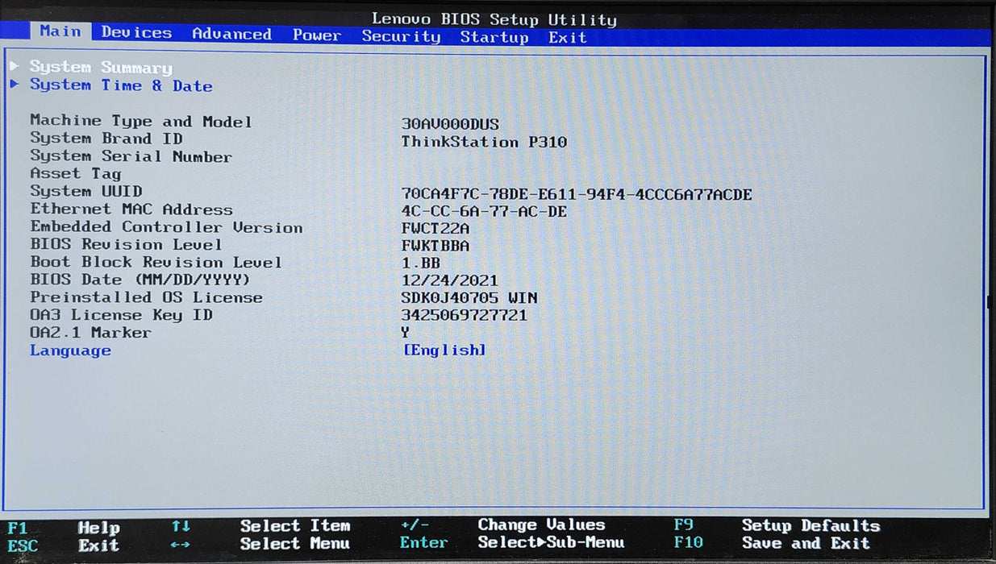Click BIOS Revision Level label
The width and height of the screenshot is (996, 564).
126,245
